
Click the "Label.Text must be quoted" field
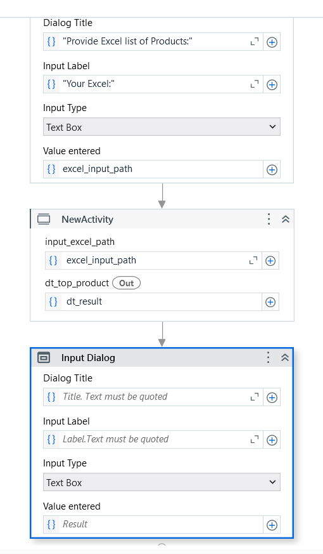[x=153, y=440]
